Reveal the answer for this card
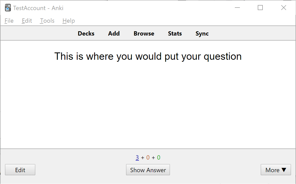 point(148,170)
